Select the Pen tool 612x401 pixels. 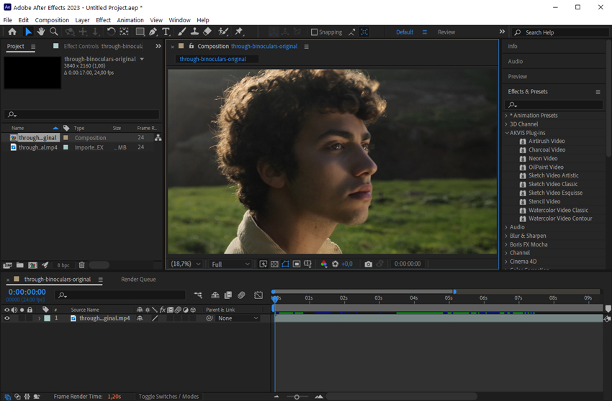click(153, 32)
